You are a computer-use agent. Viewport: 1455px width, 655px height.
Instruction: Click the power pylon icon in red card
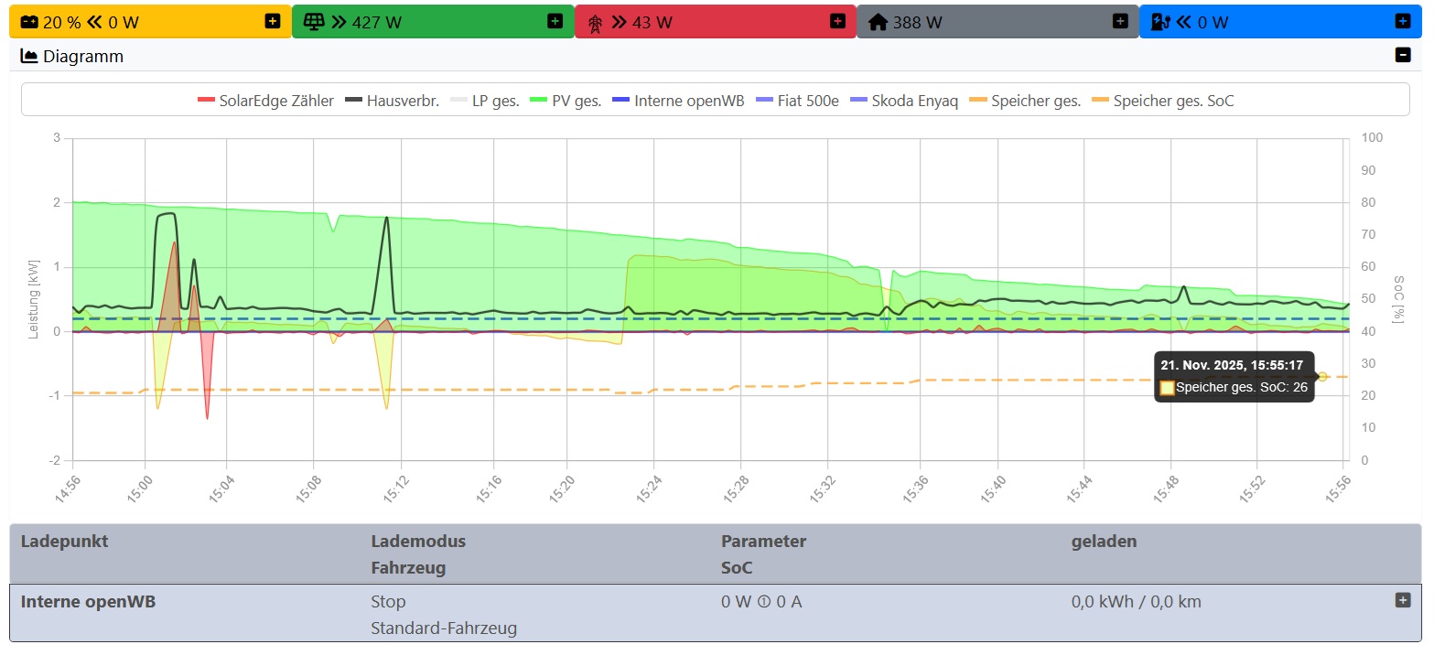tap(595, 23)
